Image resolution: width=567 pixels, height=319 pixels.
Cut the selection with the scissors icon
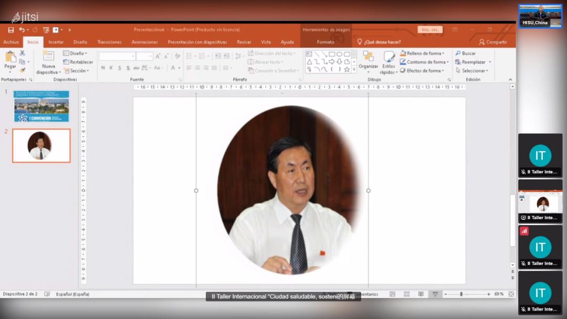(x=23, y=53)
